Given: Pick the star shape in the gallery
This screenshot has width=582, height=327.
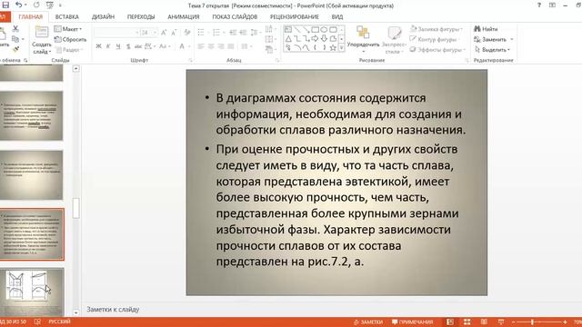Looking at the screenshot, I should (x=333, y=47).
